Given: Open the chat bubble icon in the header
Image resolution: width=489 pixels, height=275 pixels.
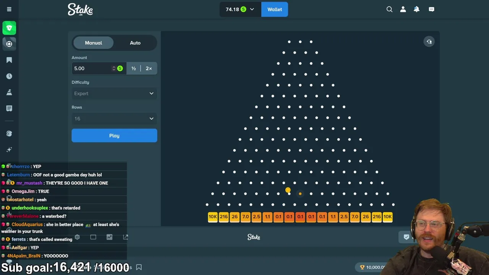Looking at the screenshot, I should [431, 9].
